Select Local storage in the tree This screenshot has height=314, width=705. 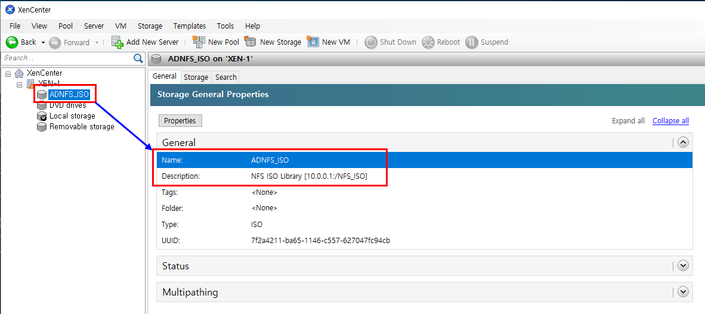[72, 116]
